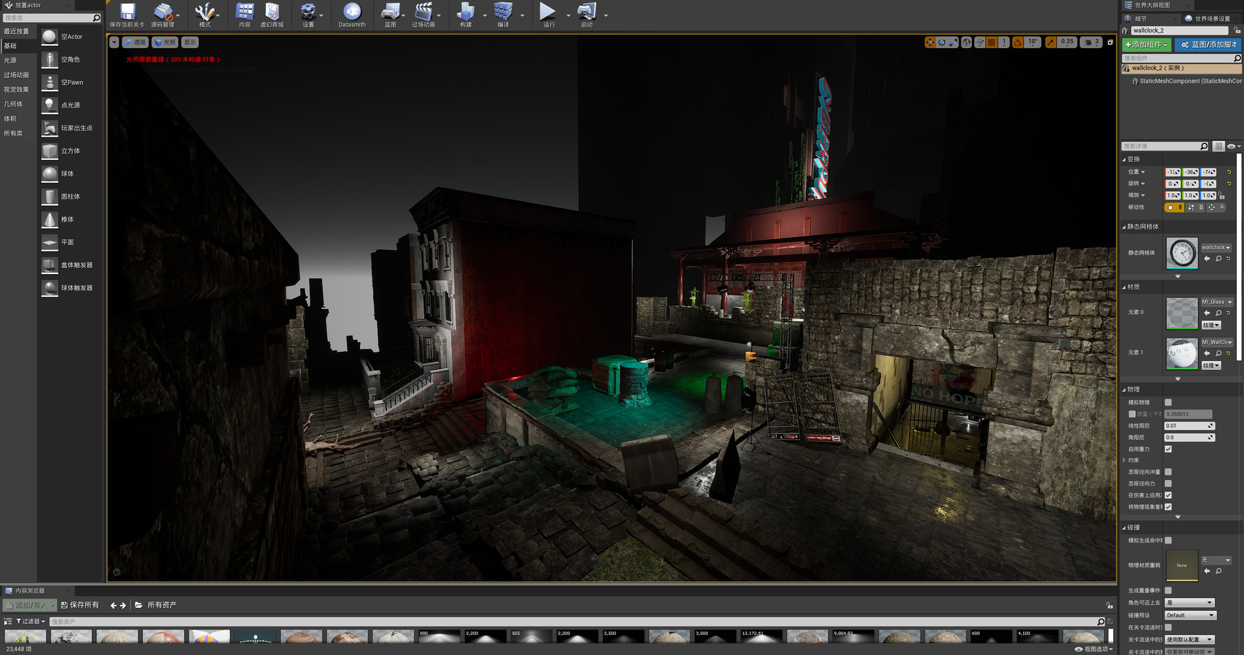Disable the 启用重力 checkbox
The width and height of the screenshot is (1244, 655).
point(1168,449)
